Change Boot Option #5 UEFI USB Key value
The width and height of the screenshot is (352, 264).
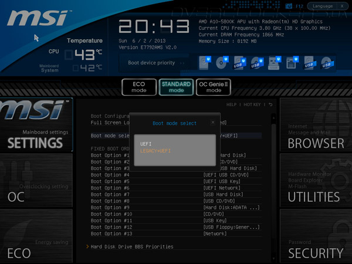pos(222,181)
